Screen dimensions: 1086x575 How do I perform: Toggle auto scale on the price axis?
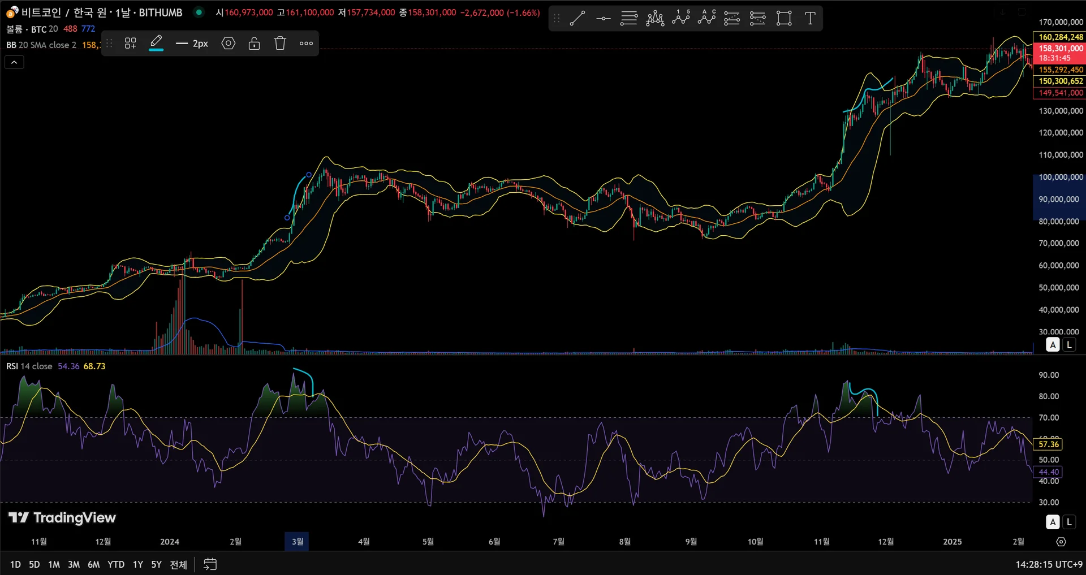click(x=1053, y=345)
